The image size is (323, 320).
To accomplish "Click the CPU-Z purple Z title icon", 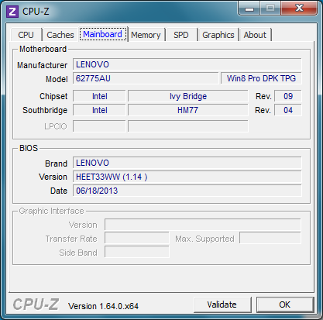I will tap(12, 12).
